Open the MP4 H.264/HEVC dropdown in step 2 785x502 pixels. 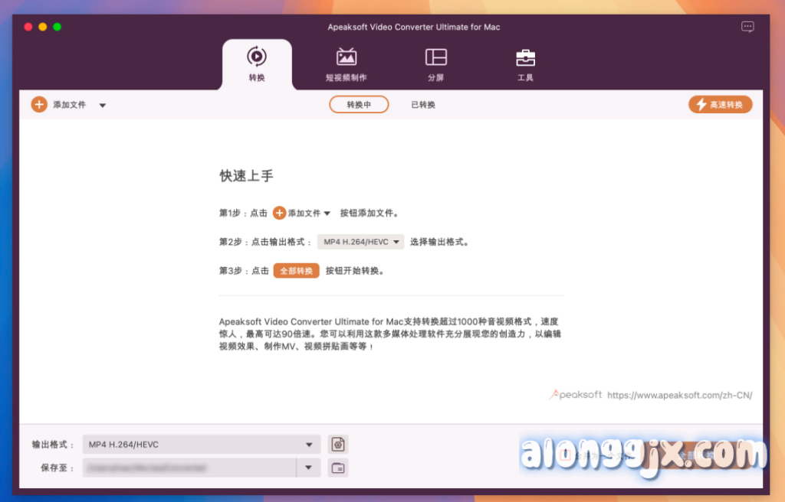pos(360,242)
